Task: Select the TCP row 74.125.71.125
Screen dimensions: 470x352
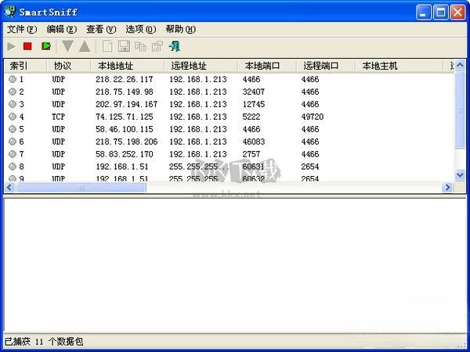Action: (230, 117)
